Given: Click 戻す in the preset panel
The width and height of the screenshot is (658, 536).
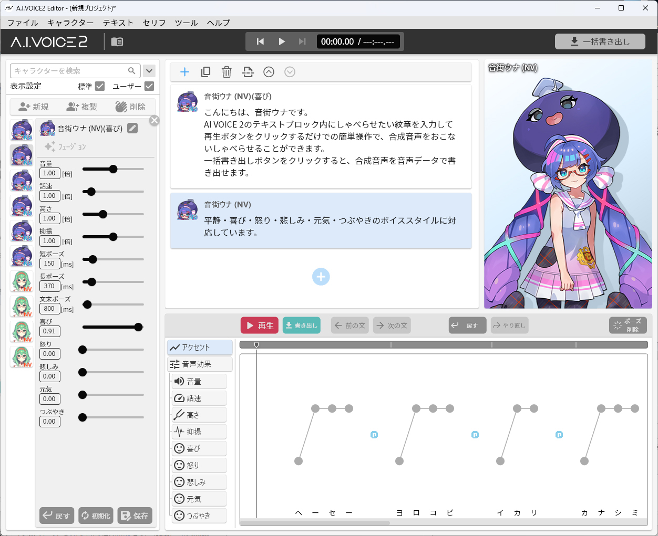Looking at the screenshot, I should [x=56, y=516].
